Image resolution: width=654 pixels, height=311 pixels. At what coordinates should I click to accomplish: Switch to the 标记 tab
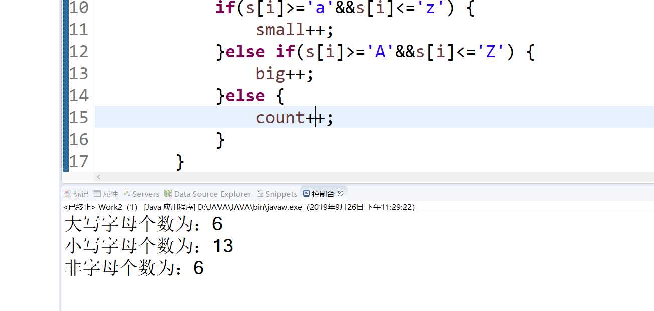76,194
